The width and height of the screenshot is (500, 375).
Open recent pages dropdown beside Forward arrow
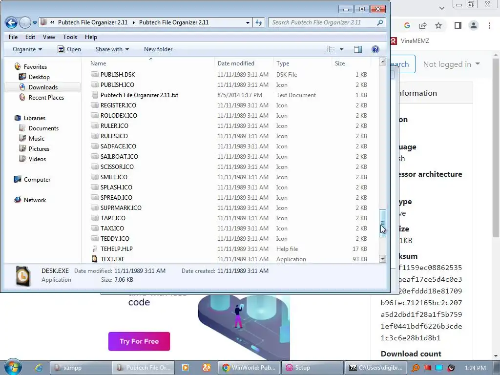click(x=35, y=23)
